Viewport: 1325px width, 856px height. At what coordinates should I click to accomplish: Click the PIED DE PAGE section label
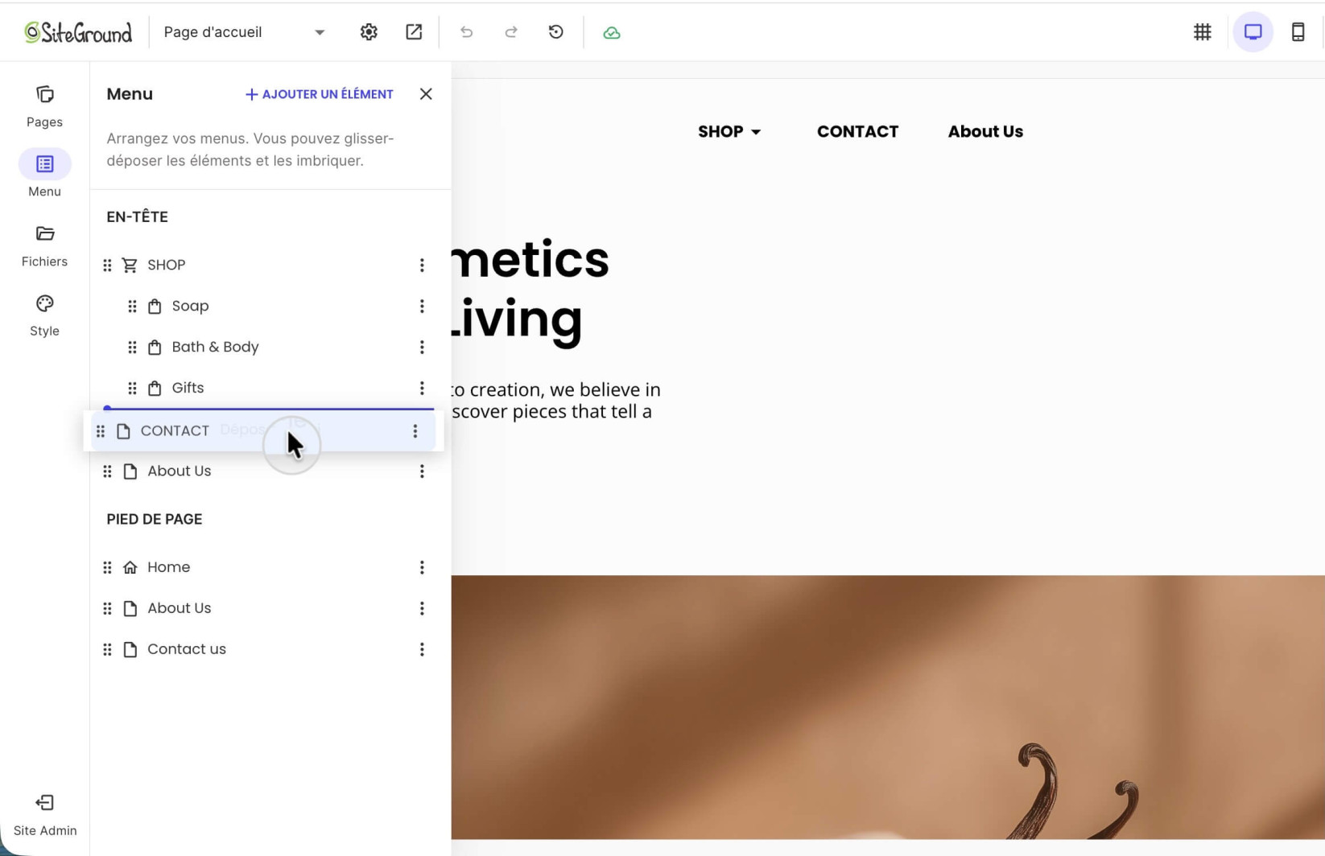coord(155,519)
